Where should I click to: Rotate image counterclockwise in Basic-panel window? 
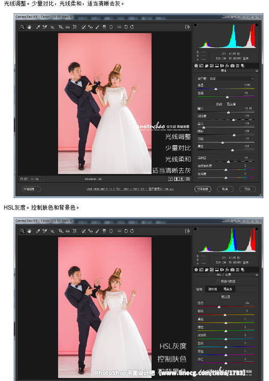126,27
